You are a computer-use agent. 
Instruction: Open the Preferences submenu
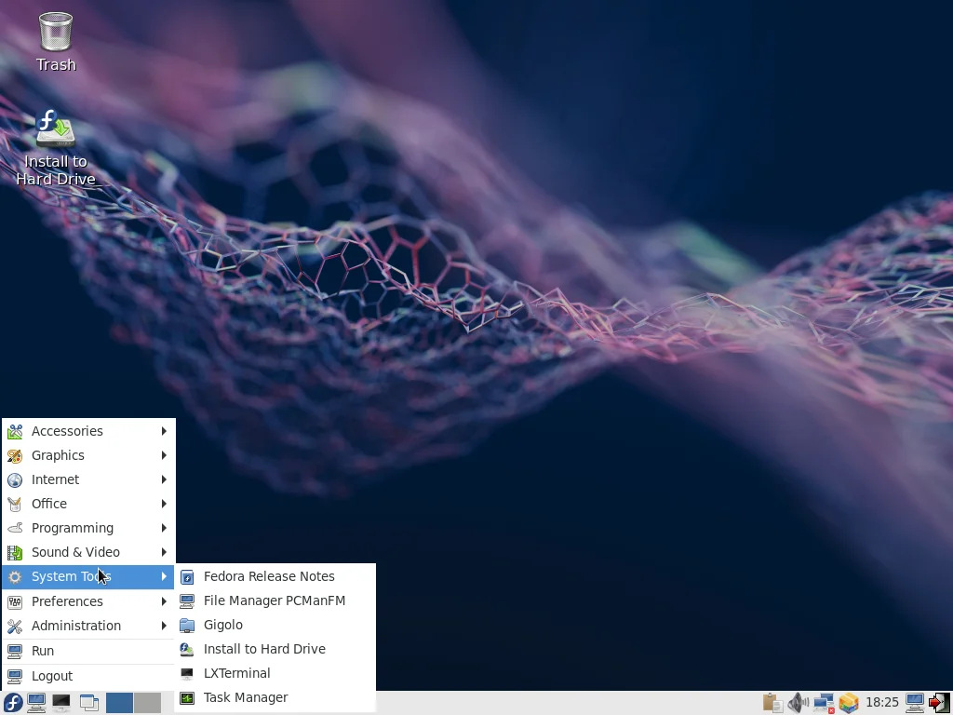(x=88, y=602)
